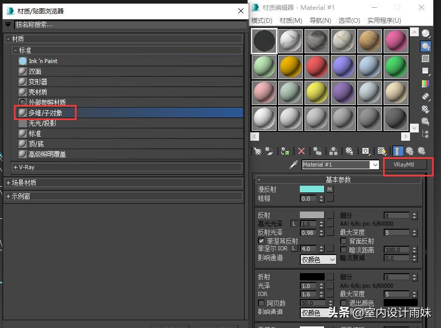This screenshot has width=441, height=328.
Task: Enable Show Shaded Material in Viewport
Action: click(382, 151)
